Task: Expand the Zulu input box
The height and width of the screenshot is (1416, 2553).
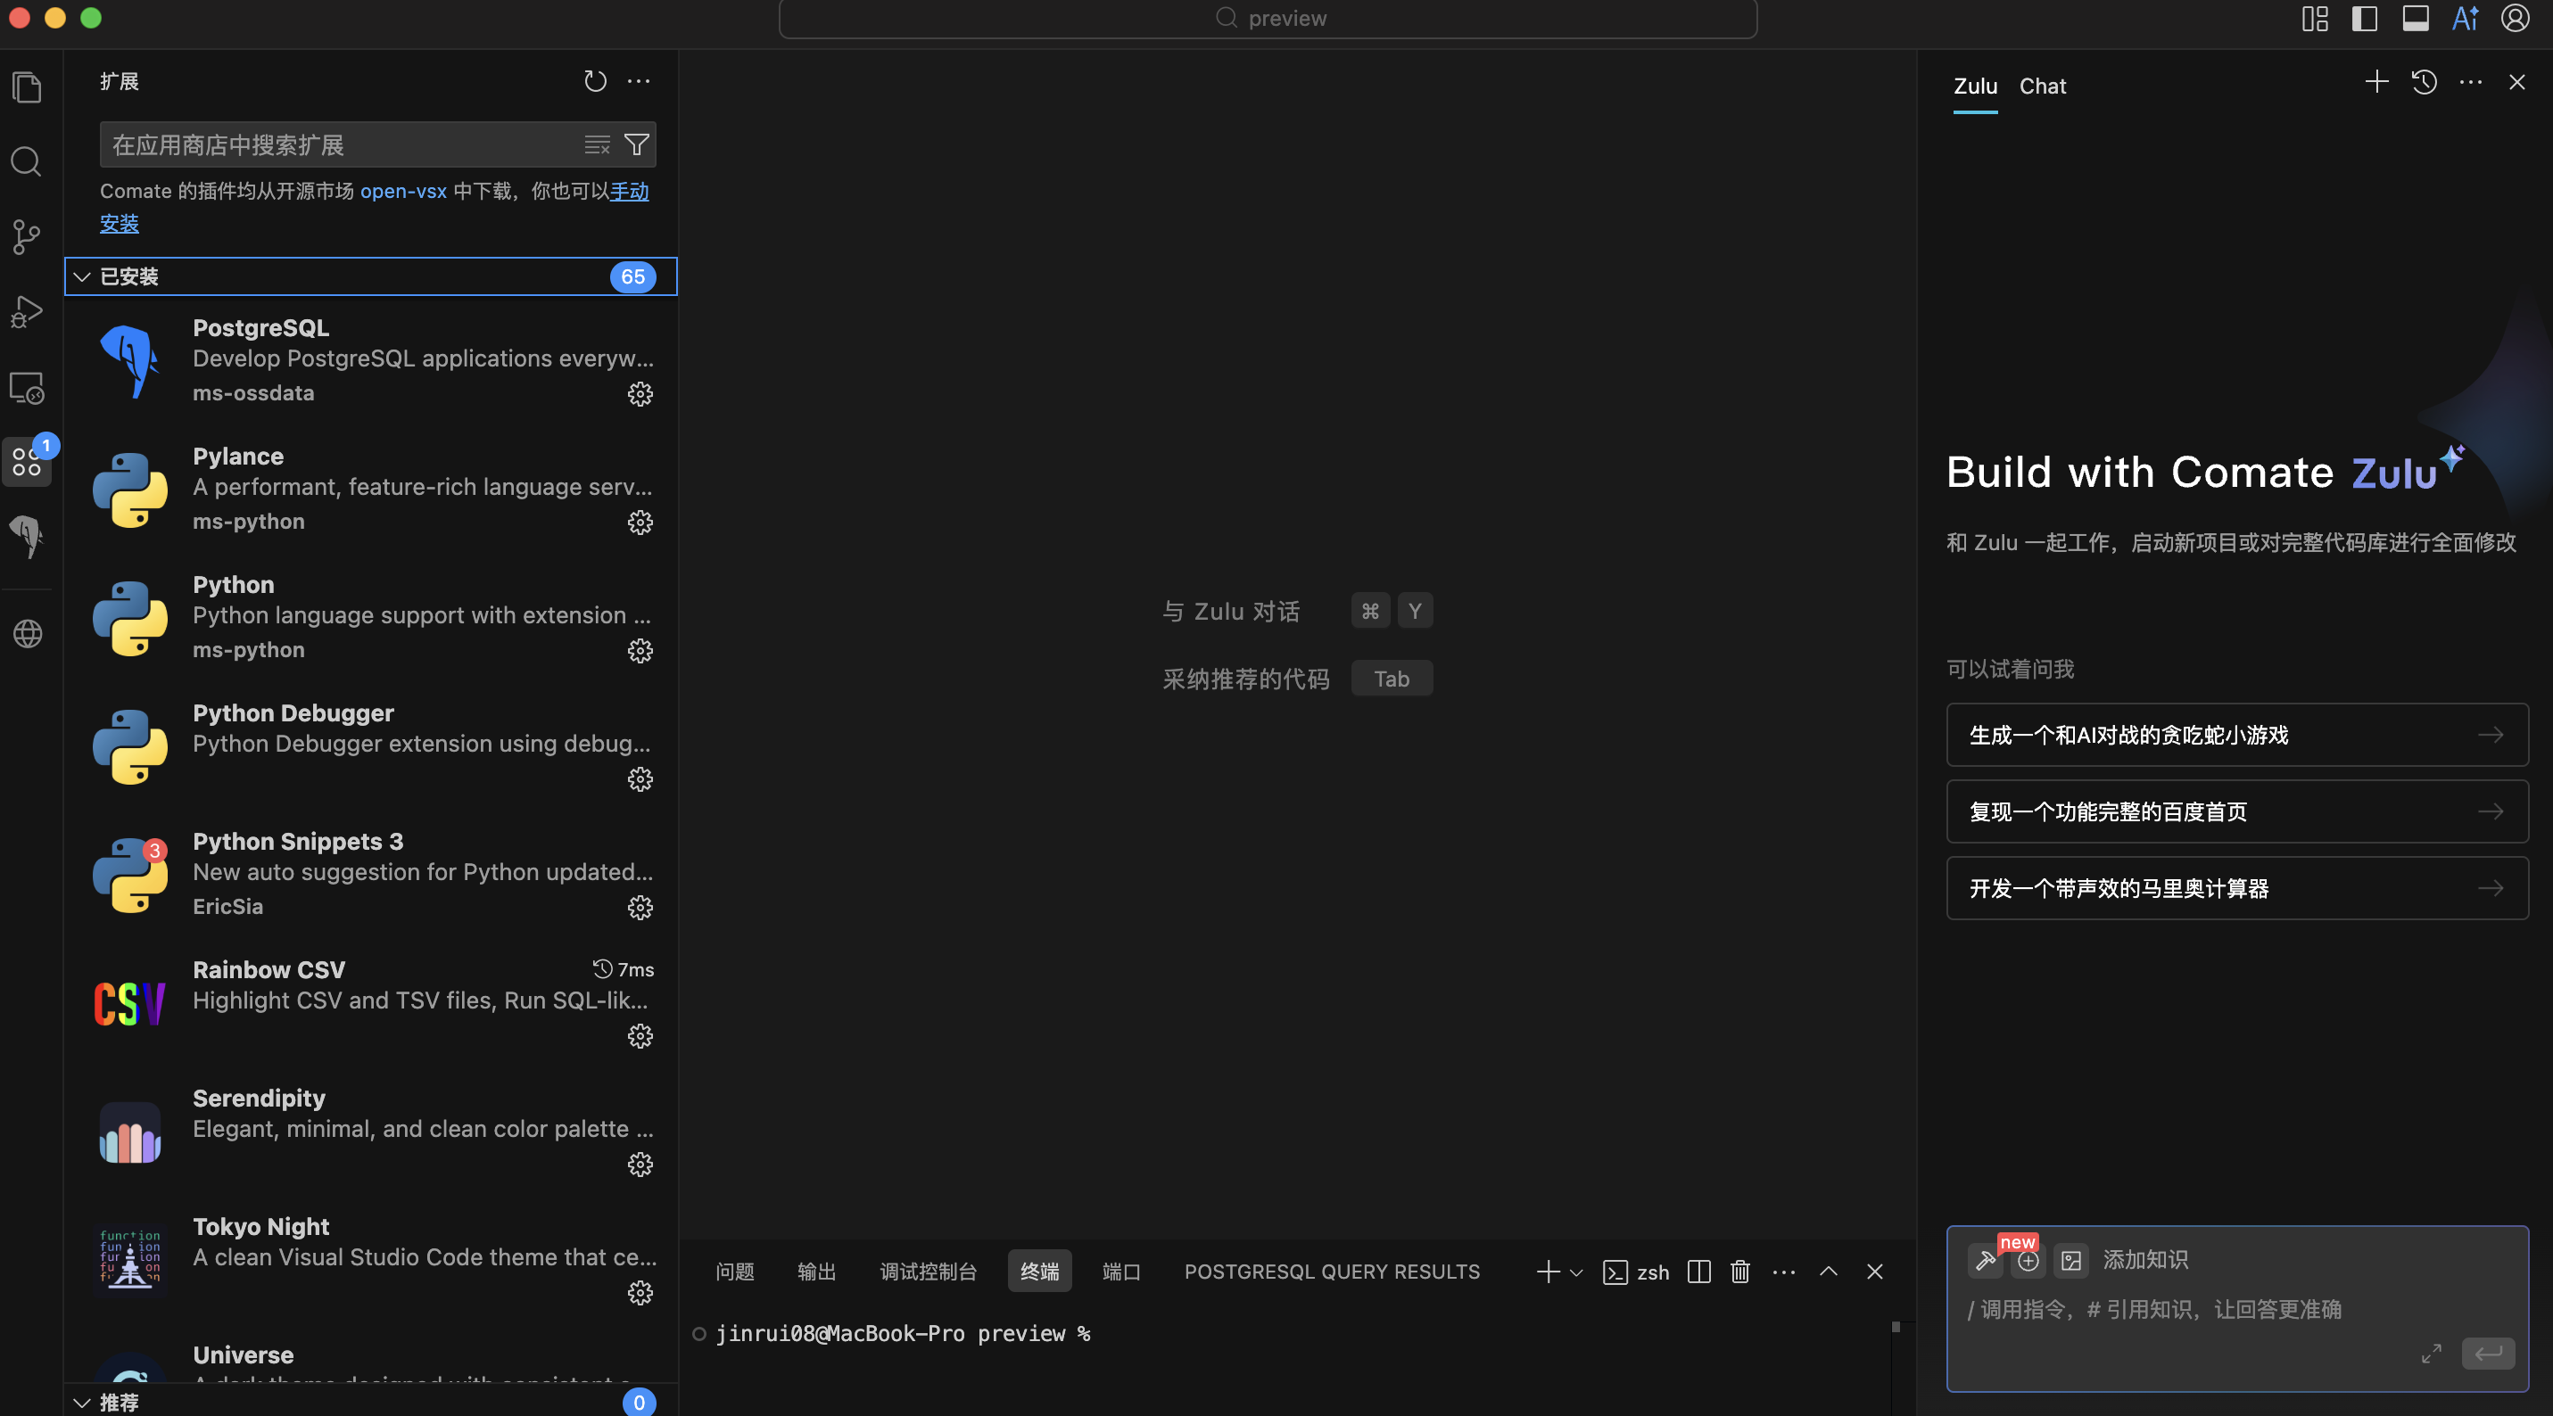Action: pos(2431,1354)
